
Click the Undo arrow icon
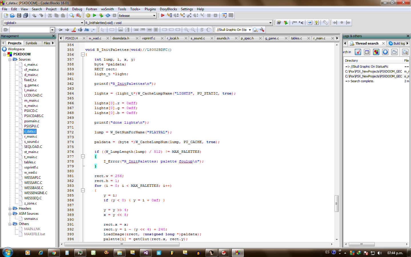pyautogui.click(x=35, y=15)
